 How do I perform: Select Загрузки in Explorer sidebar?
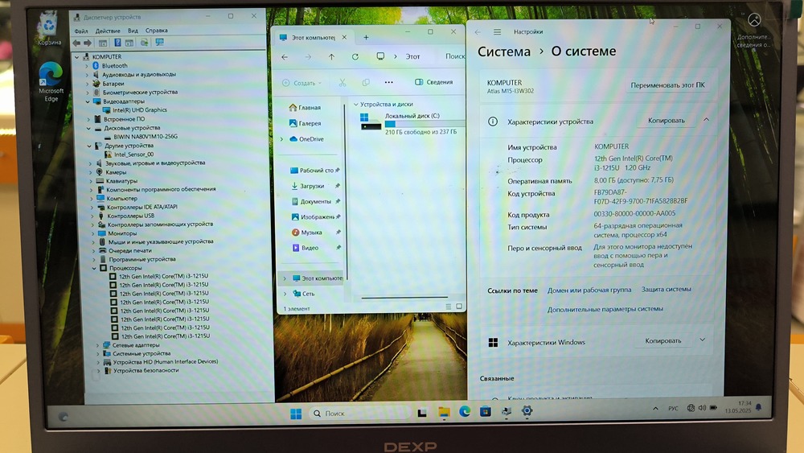(308, 186)
